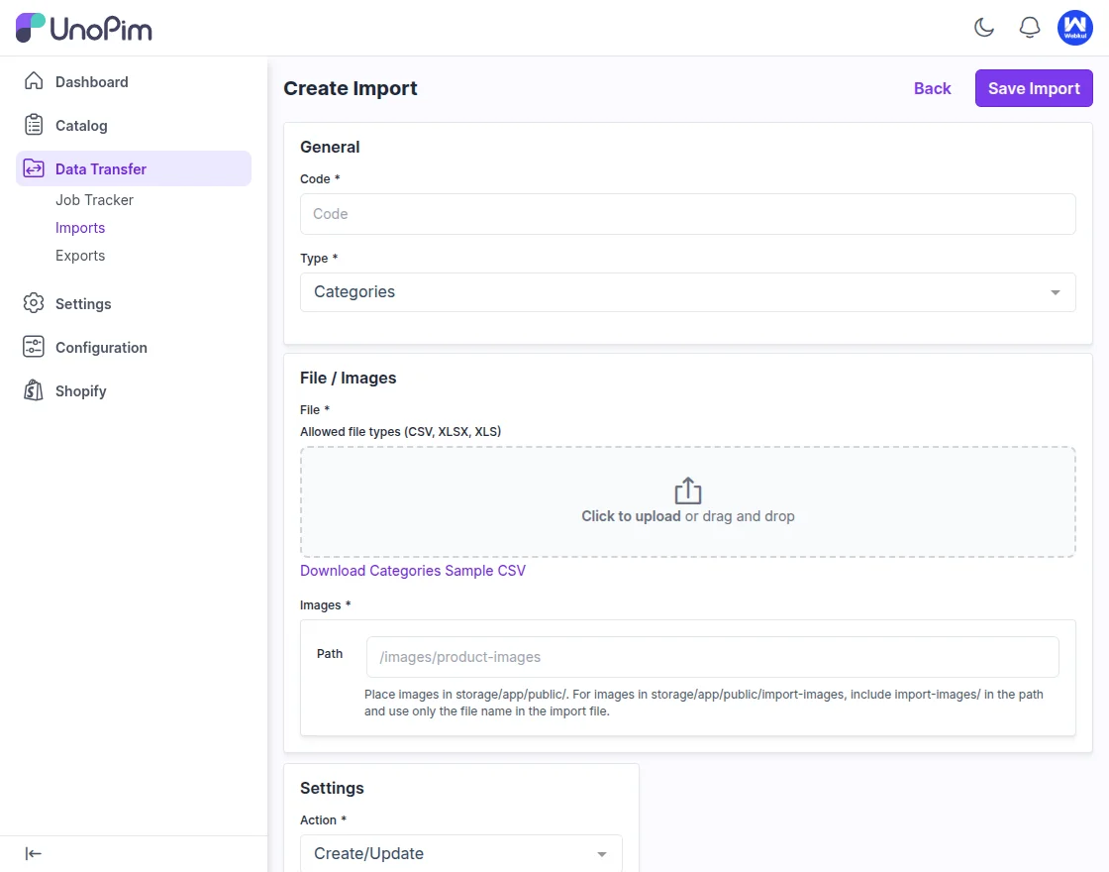Open the Action dropdown showing Create/Update

click(460, 853)
